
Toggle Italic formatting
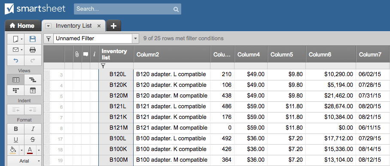click(33, 129)
